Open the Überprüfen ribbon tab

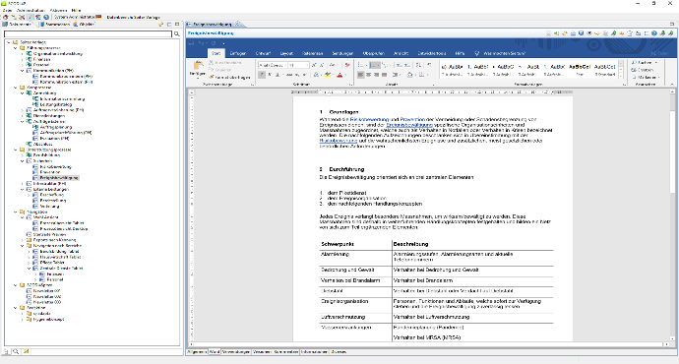[x=373, y=53]
